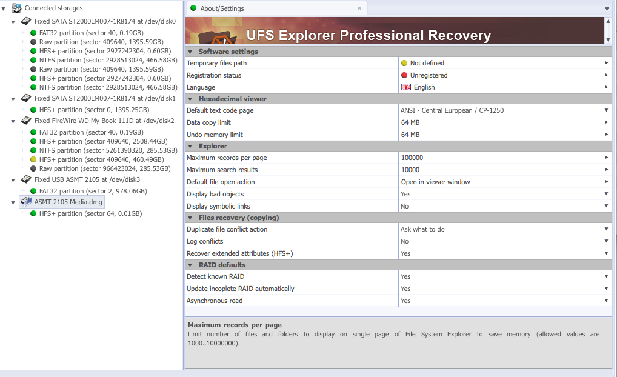Click the green dot of HFS+ 2508.44GB partition

[33, 141]
